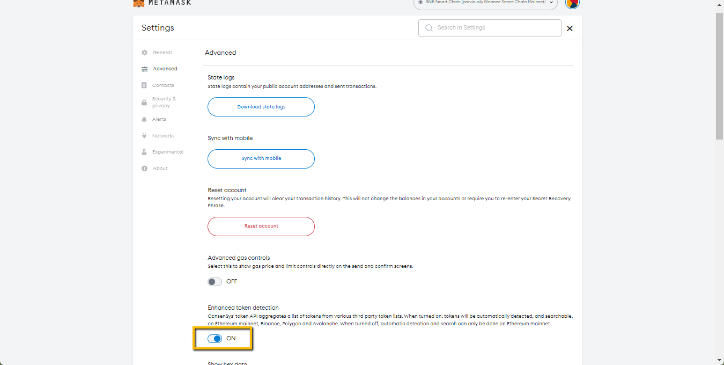Click the flask icon beside Experimental
The height and width of the screenshot is (365, 724).
point(144,152)
